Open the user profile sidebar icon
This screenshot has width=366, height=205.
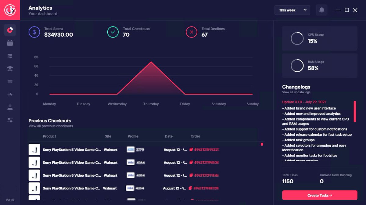click(x=10, y=107)
